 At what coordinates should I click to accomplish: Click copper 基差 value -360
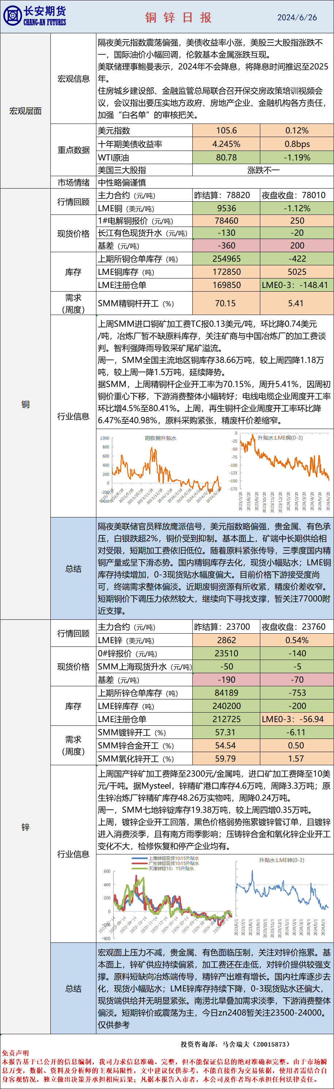click(x=226, y=246)
